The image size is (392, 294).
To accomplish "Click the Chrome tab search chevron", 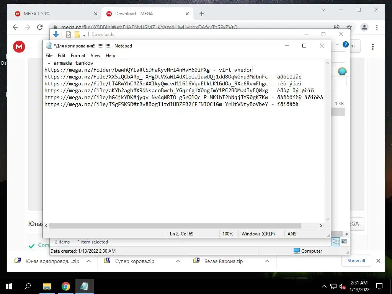I will point(323,10).
